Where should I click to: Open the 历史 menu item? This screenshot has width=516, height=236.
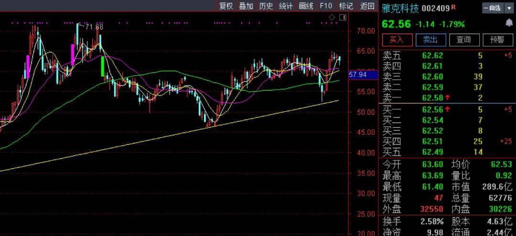(266, 6)
